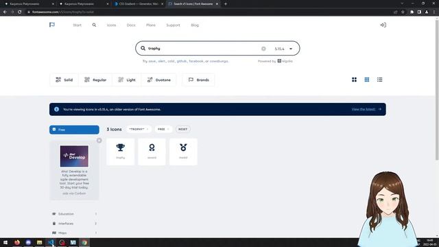Open the browser profile icon
439x247 pixels.
[427, 12]
